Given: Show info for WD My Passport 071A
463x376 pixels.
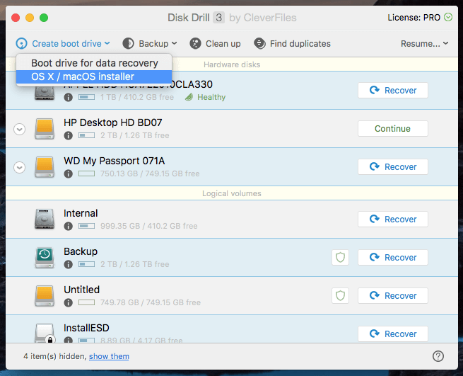Looking at the screenshot, I should coord(68,173).
